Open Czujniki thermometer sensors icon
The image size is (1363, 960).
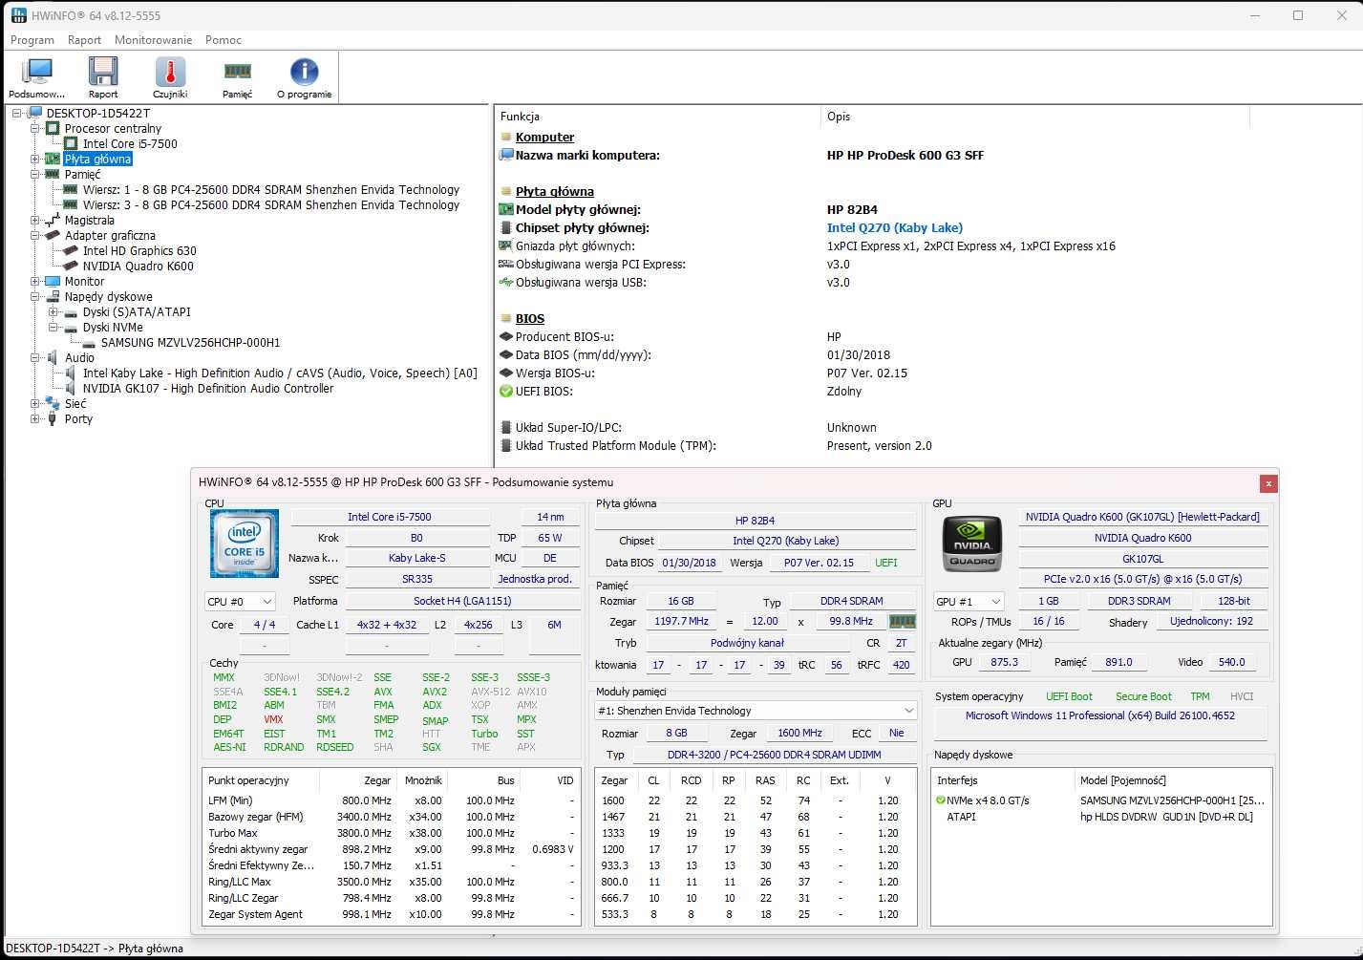click(x=170, y=73)
